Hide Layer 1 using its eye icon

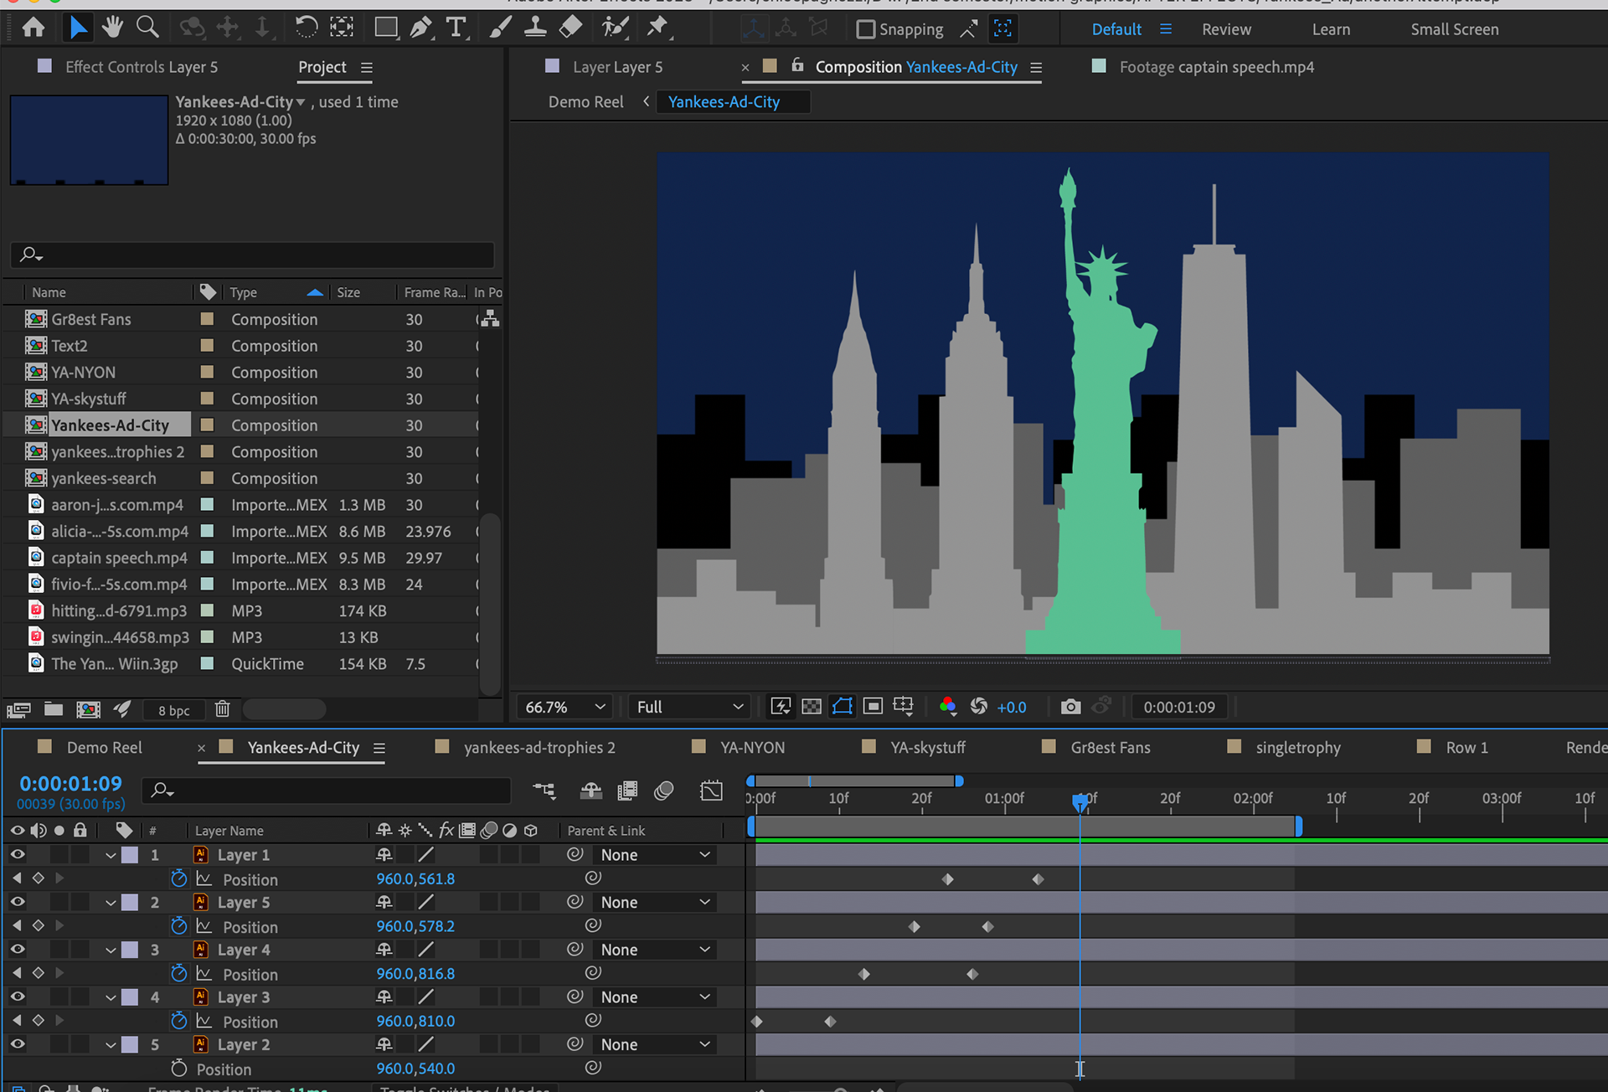click(x=17, y=854)
